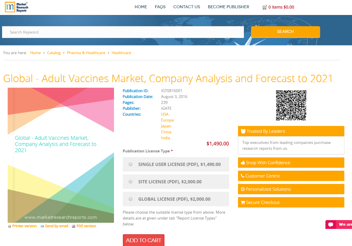Click the Personalized Solutions smiley icon

[x=243, y=189]
